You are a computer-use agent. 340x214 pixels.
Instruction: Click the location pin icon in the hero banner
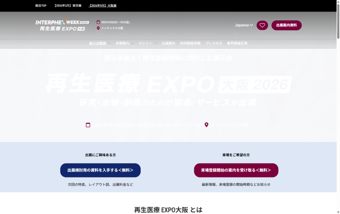pos(207,125)
